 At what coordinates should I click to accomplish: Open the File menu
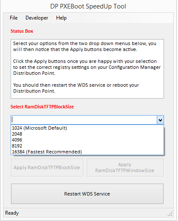(14, 18)
